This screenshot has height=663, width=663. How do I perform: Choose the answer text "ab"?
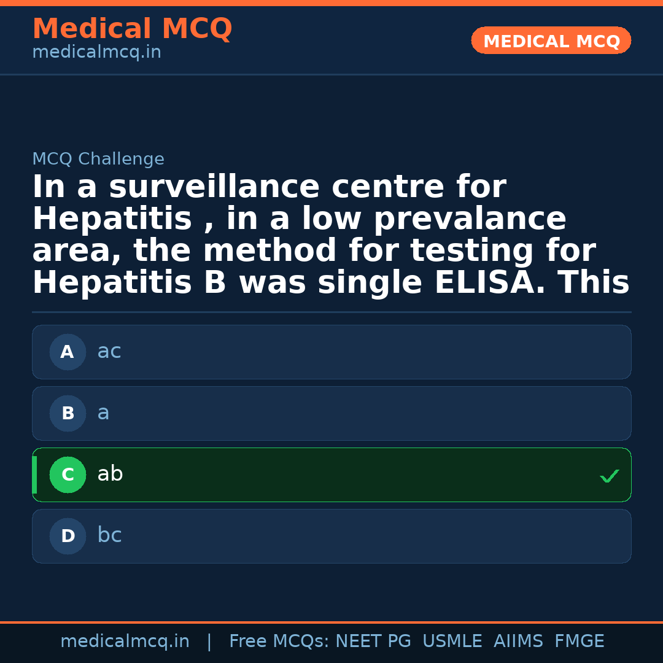click(x=110, y=474)
